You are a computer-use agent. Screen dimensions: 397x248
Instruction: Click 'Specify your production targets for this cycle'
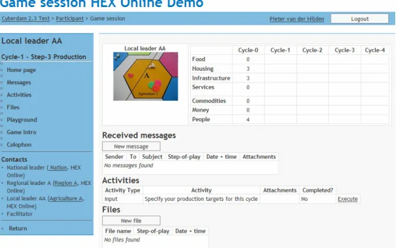pyautogui.click(x=201, y=199)
